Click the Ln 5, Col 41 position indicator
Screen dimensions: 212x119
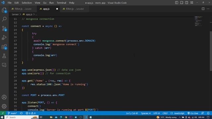click(132, 113)
